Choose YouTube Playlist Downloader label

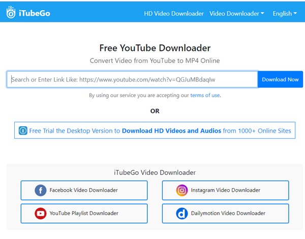click(x=83, y=214)
